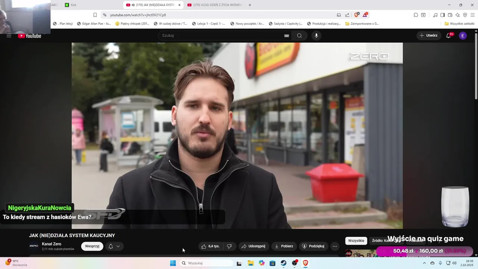Close the active YouTube tab
478x269 pixels.
coord(180,5)
